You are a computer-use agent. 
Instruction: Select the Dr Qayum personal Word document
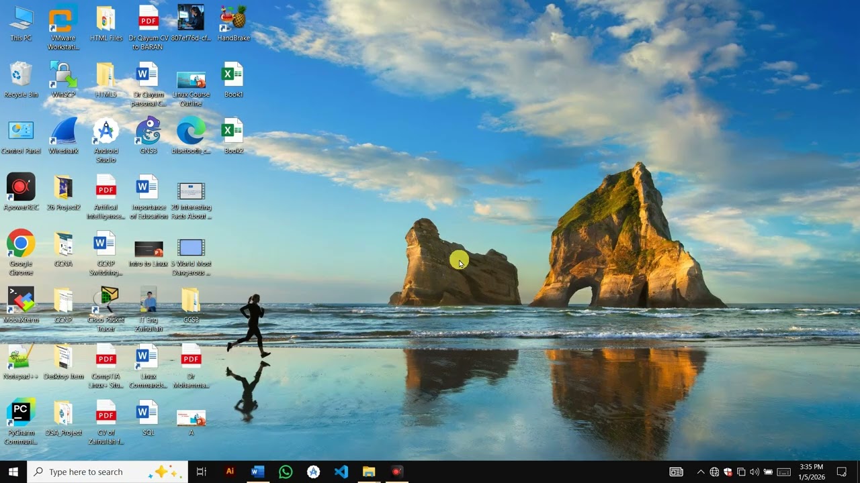[x=148, y=85]
